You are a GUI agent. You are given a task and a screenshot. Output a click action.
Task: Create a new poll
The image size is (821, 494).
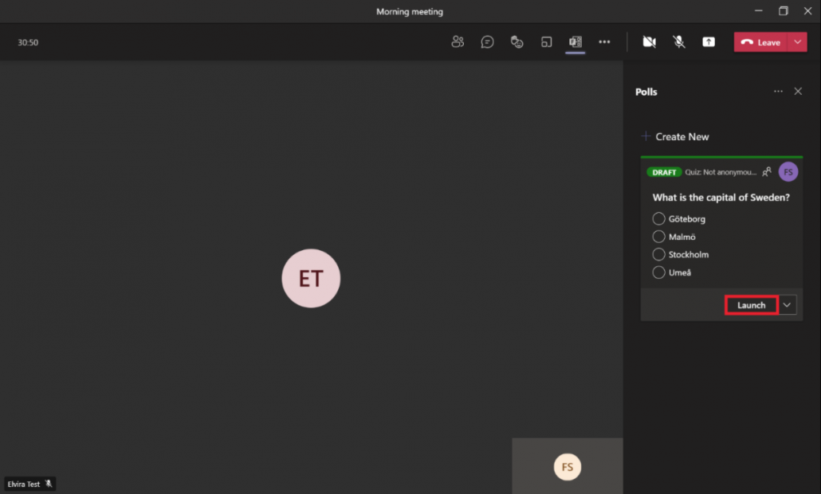pyautogui.click(x=675, y=136)
